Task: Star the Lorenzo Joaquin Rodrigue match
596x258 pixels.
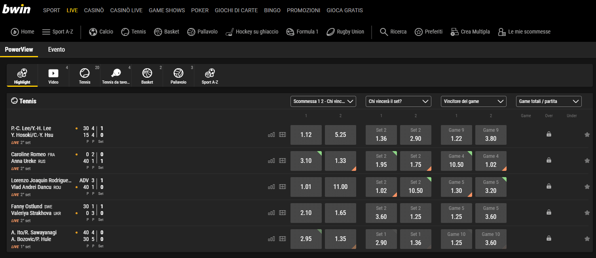Action: point(587,186)
